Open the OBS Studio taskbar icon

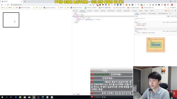(38, 97)
